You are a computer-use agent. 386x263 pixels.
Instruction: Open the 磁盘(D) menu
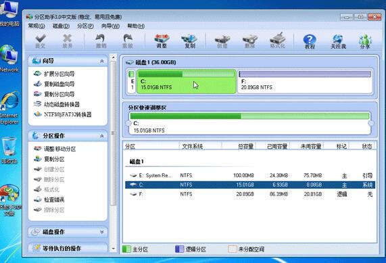(x=61, y=26)
